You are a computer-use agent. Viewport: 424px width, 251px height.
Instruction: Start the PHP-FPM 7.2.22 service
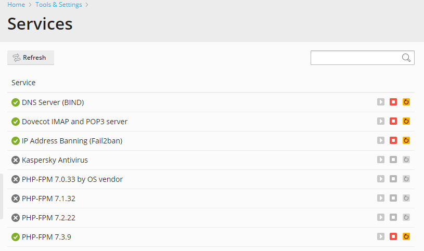pos(381,217)
